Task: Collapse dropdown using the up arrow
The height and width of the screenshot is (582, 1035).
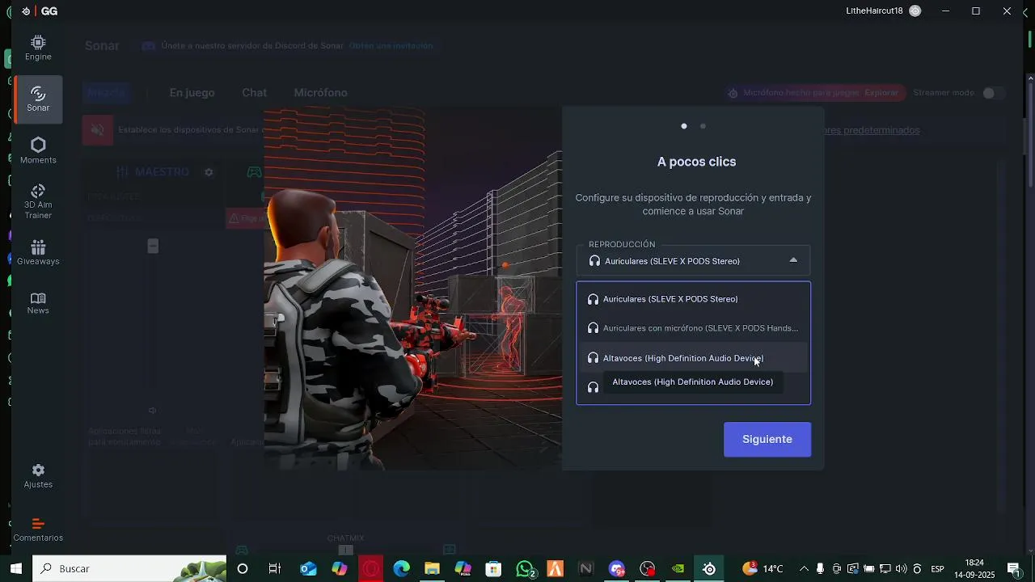Action: click(793, 260)
